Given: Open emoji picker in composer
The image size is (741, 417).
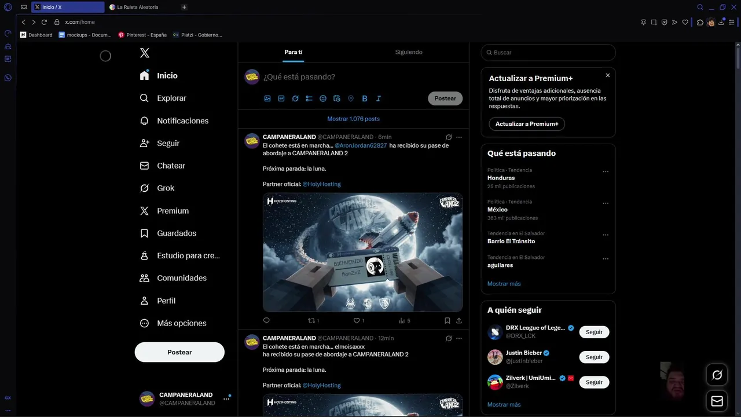Looking at the screenshot, I should [x=323, y=98].
